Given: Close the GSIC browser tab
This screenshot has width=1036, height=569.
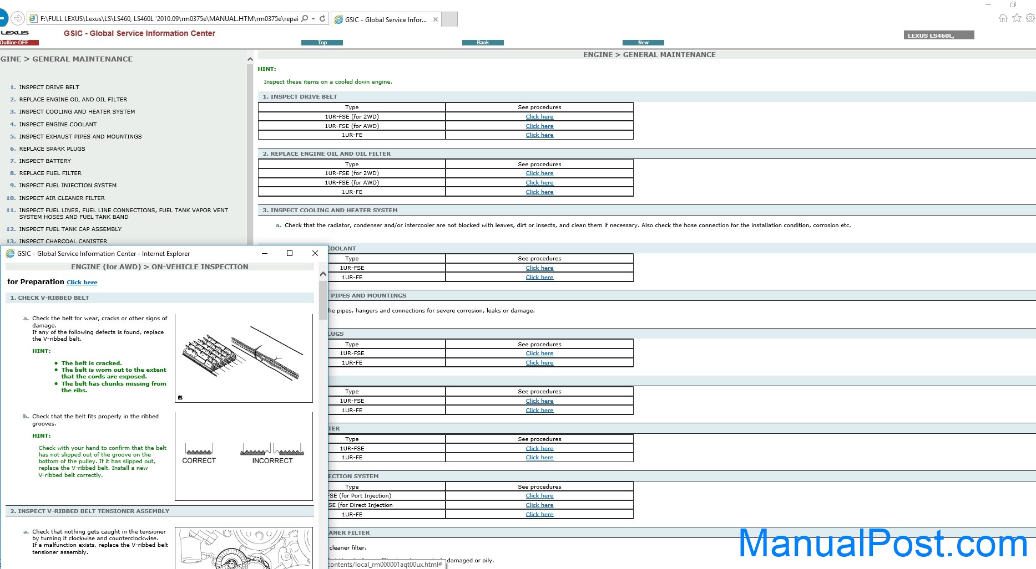Looking at the screenshot, I should click(x=436, y=19).
